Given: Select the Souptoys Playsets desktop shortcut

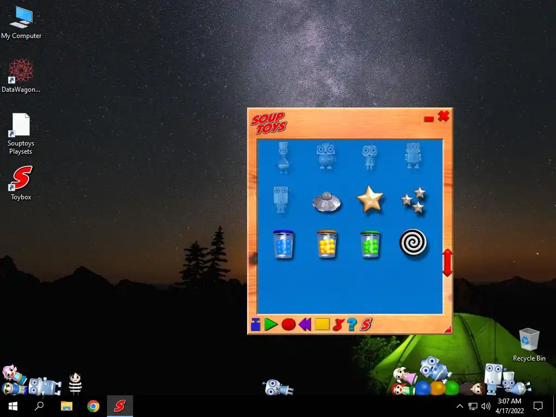Looking at the screenshot, I should 21,134.
